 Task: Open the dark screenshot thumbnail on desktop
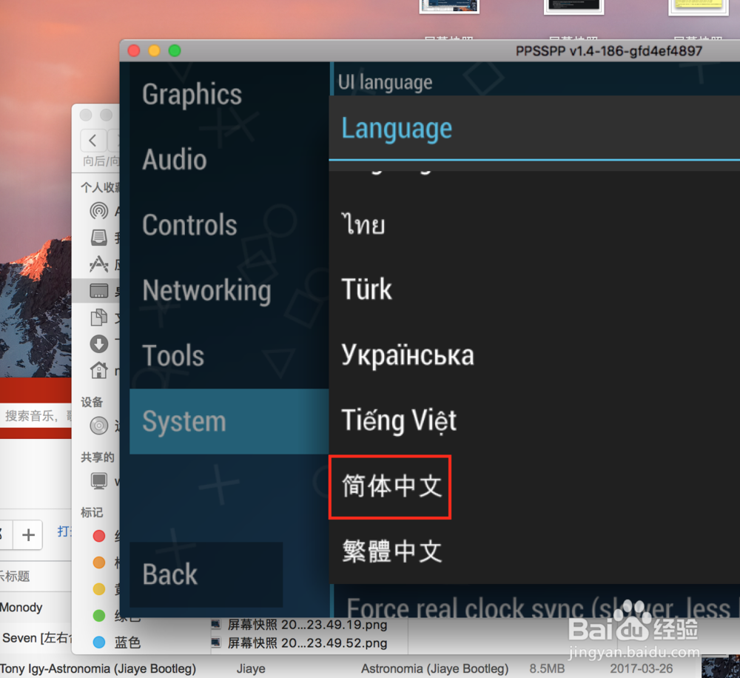coord(573,7)
